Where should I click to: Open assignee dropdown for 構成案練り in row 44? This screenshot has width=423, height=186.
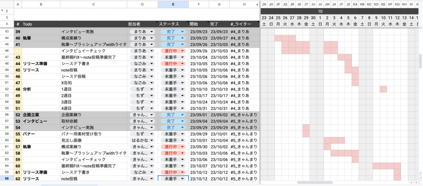click(152, 38)
